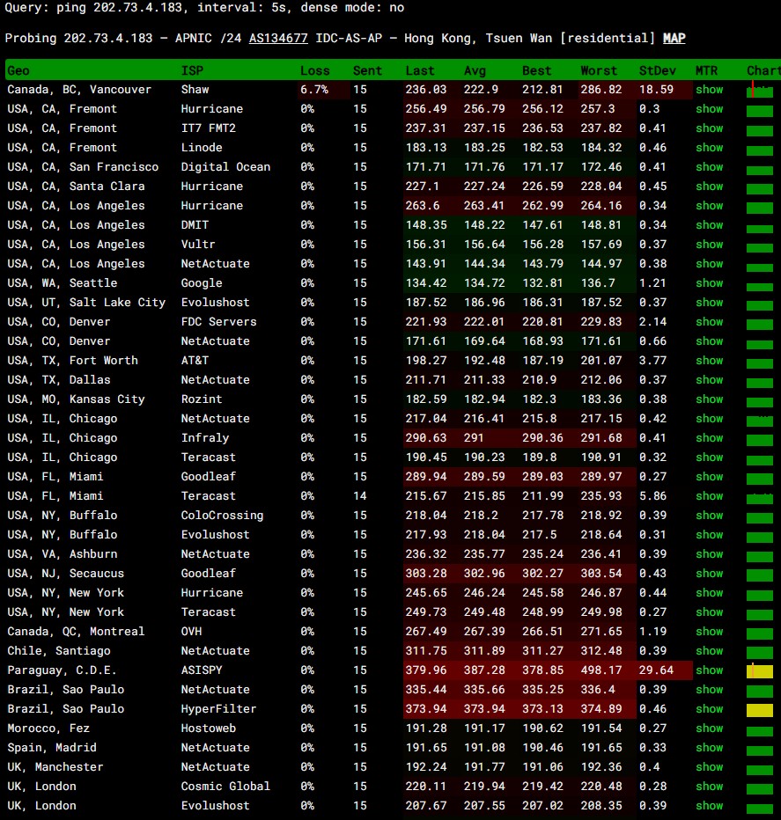Click the chart bar for Vancouver Shaw row
The height and width of the screenshot is (820, 781).
tap(760, 91)
